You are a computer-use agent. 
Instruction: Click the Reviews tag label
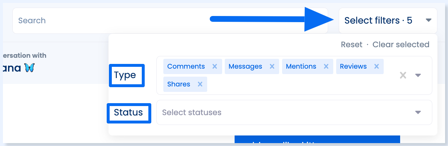coord(353,66)
